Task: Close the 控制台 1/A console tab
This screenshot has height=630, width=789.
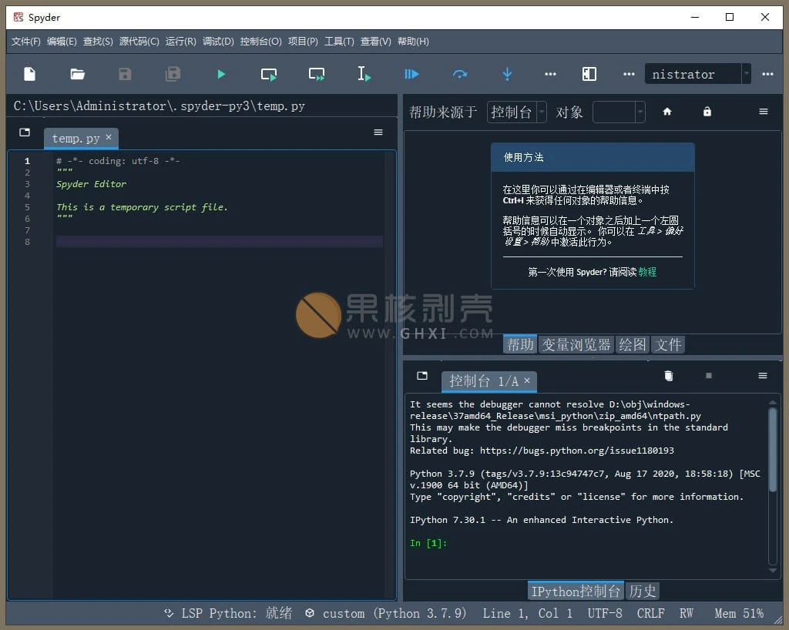Action: click(x=527, y=380)
